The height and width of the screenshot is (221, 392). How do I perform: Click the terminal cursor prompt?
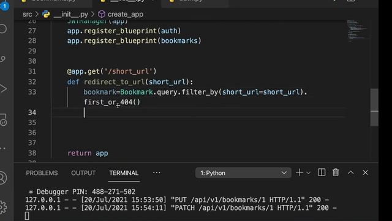pos(27,216)
